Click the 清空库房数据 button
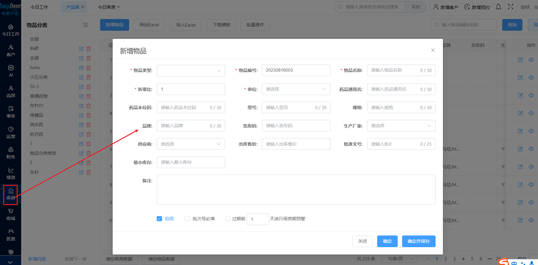Screen dimensions: 538x265 [118, 259]
